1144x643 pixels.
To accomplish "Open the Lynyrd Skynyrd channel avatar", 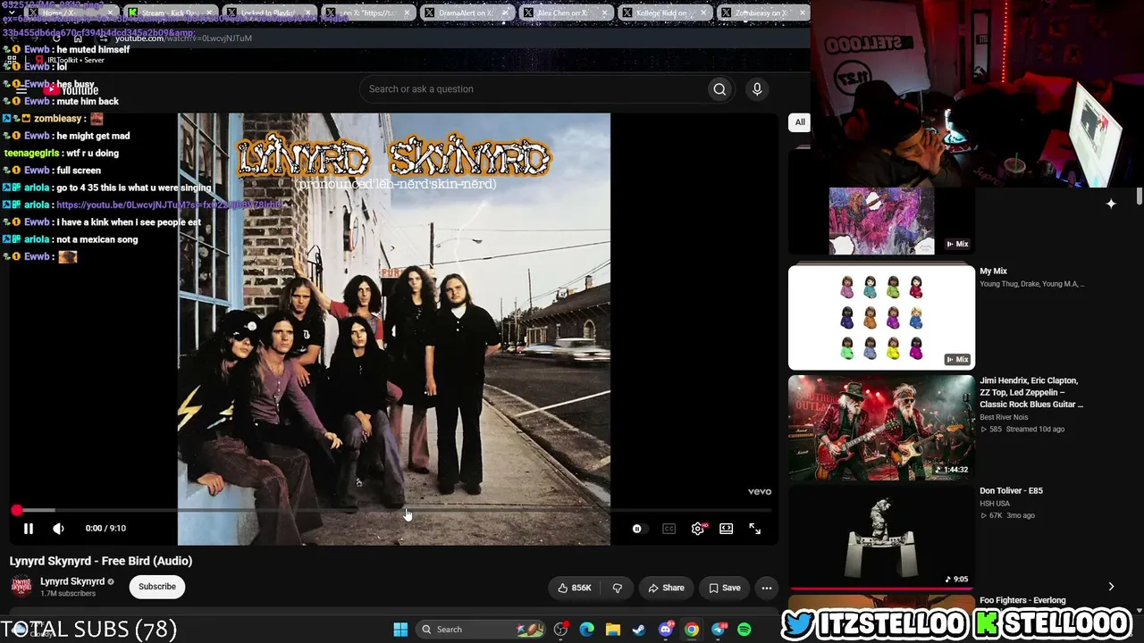I will 21,586.
